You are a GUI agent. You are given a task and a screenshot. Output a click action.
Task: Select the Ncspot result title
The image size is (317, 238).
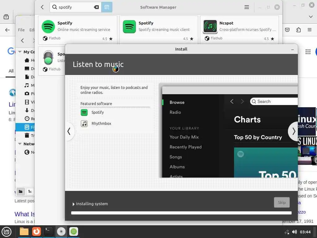pyautogui.click(x=226, y=23)
